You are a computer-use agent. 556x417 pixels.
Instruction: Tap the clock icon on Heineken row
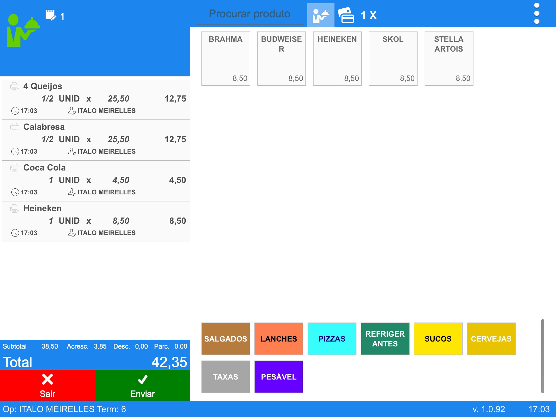pyautogui.click(x=15, y=233)
